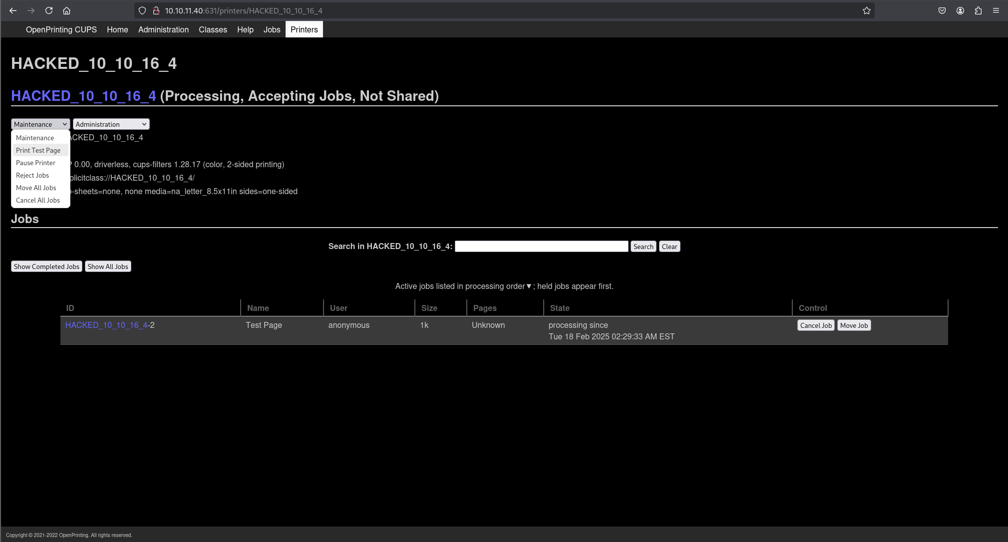Click Show Completed Jobs button
This screenshot has height=542, width=1008.
[x=46, y=267]
